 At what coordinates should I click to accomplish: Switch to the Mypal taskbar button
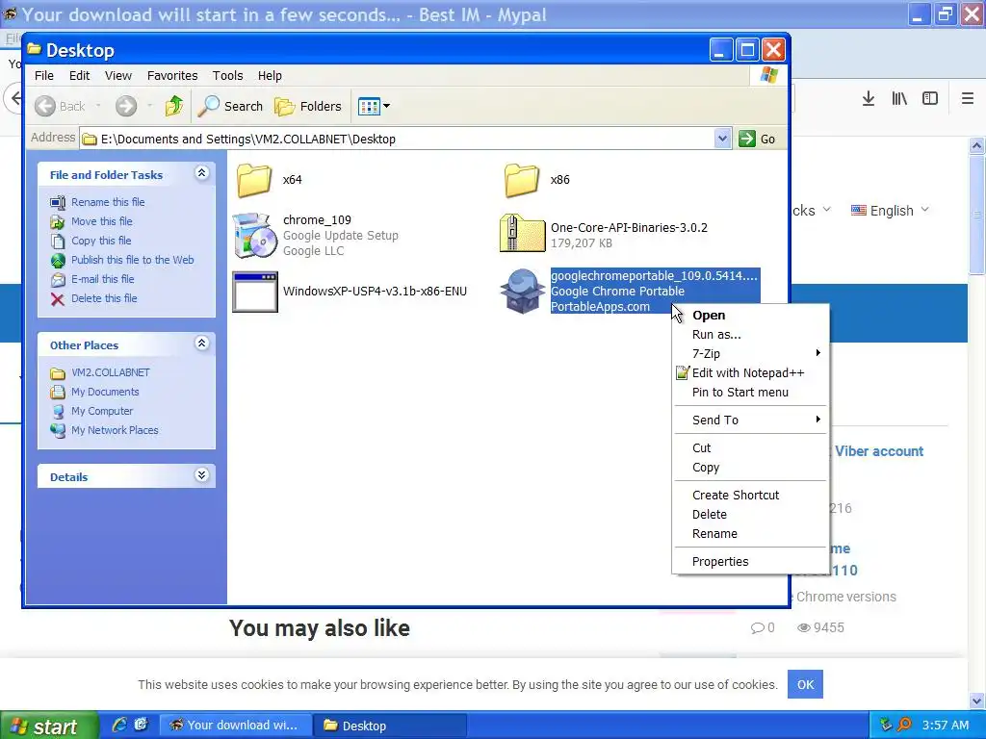point(235,726)
